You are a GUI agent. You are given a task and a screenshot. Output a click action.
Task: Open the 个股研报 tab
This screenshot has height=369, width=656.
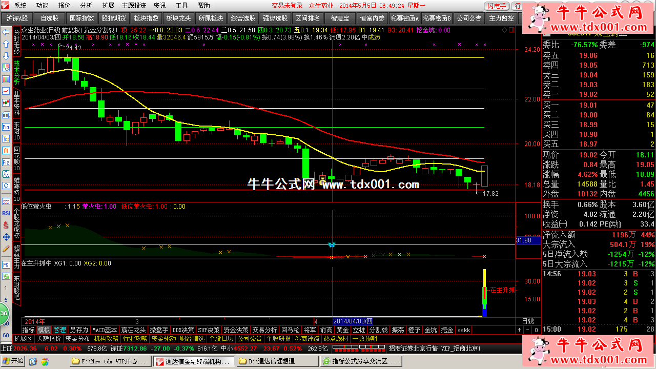278,339
